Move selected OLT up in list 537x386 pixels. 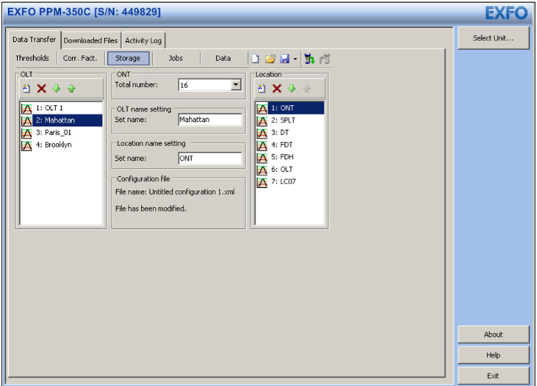pos(71,89)
